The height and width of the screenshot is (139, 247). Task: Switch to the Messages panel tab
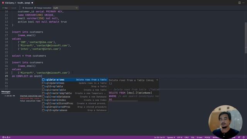(x=6, y=92)
